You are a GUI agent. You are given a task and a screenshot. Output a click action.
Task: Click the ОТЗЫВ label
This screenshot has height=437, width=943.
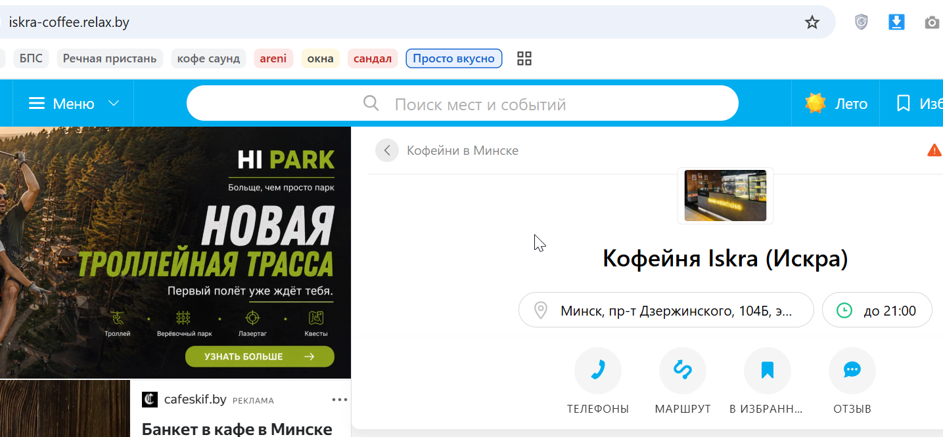click(852, 409)
